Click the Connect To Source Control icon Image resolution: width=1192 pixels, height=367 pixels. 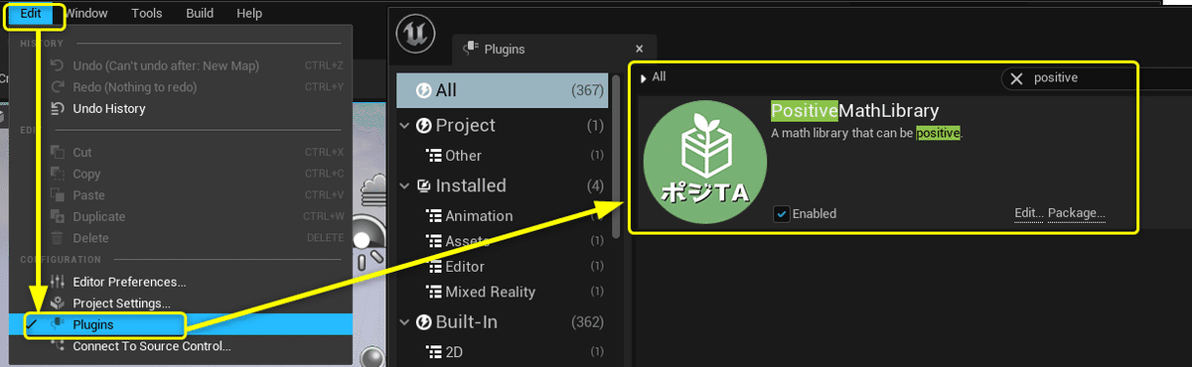58,346
